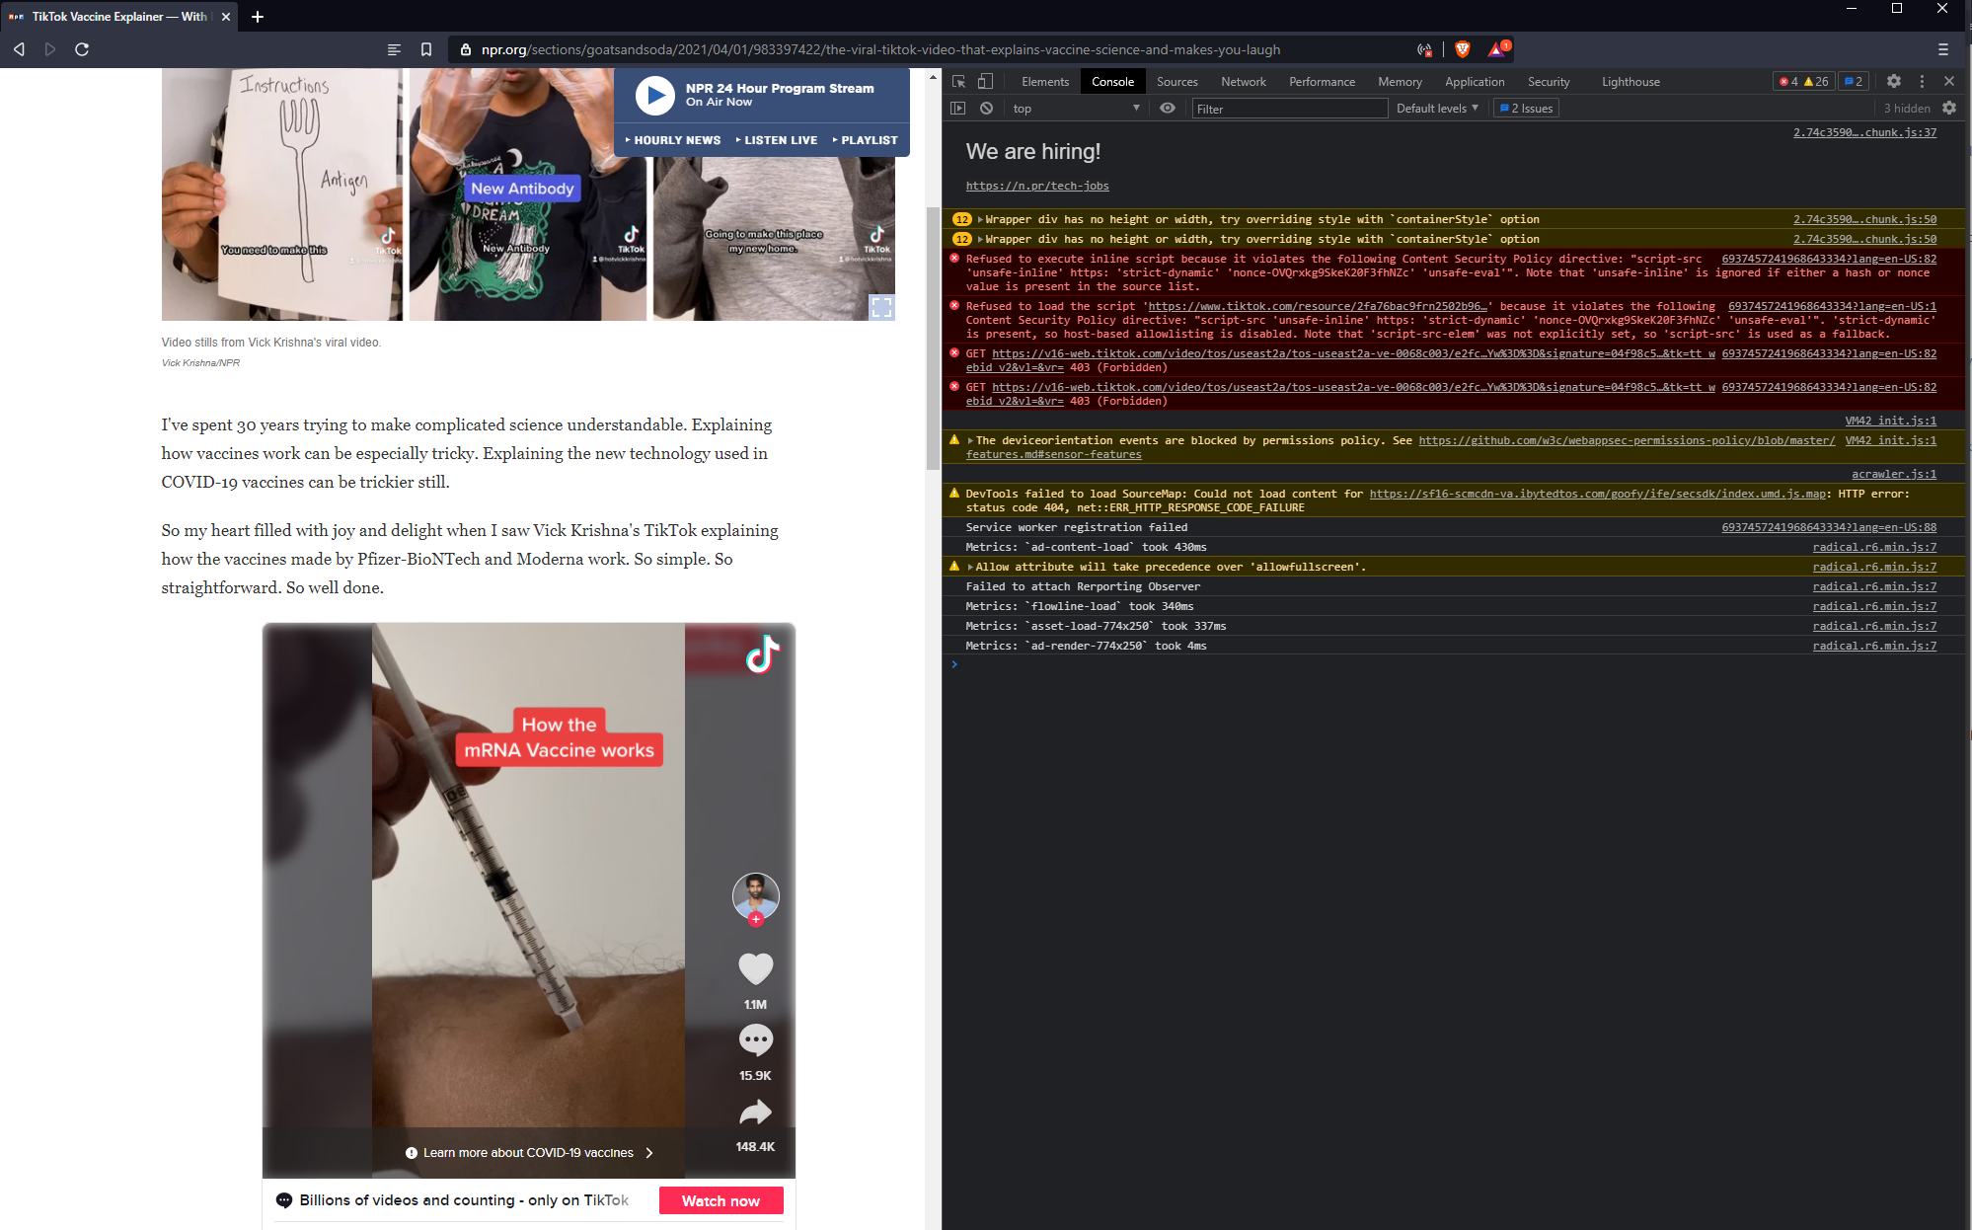Image resolution: width=1972 pixels, height=1230 pixels.
Task: Open DevTools customize three-dot menu
Action: (1922, 82)
